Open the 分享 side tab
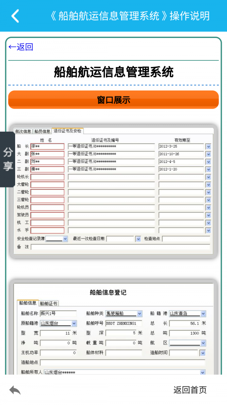The image size is (227, 405). point(8,159)
